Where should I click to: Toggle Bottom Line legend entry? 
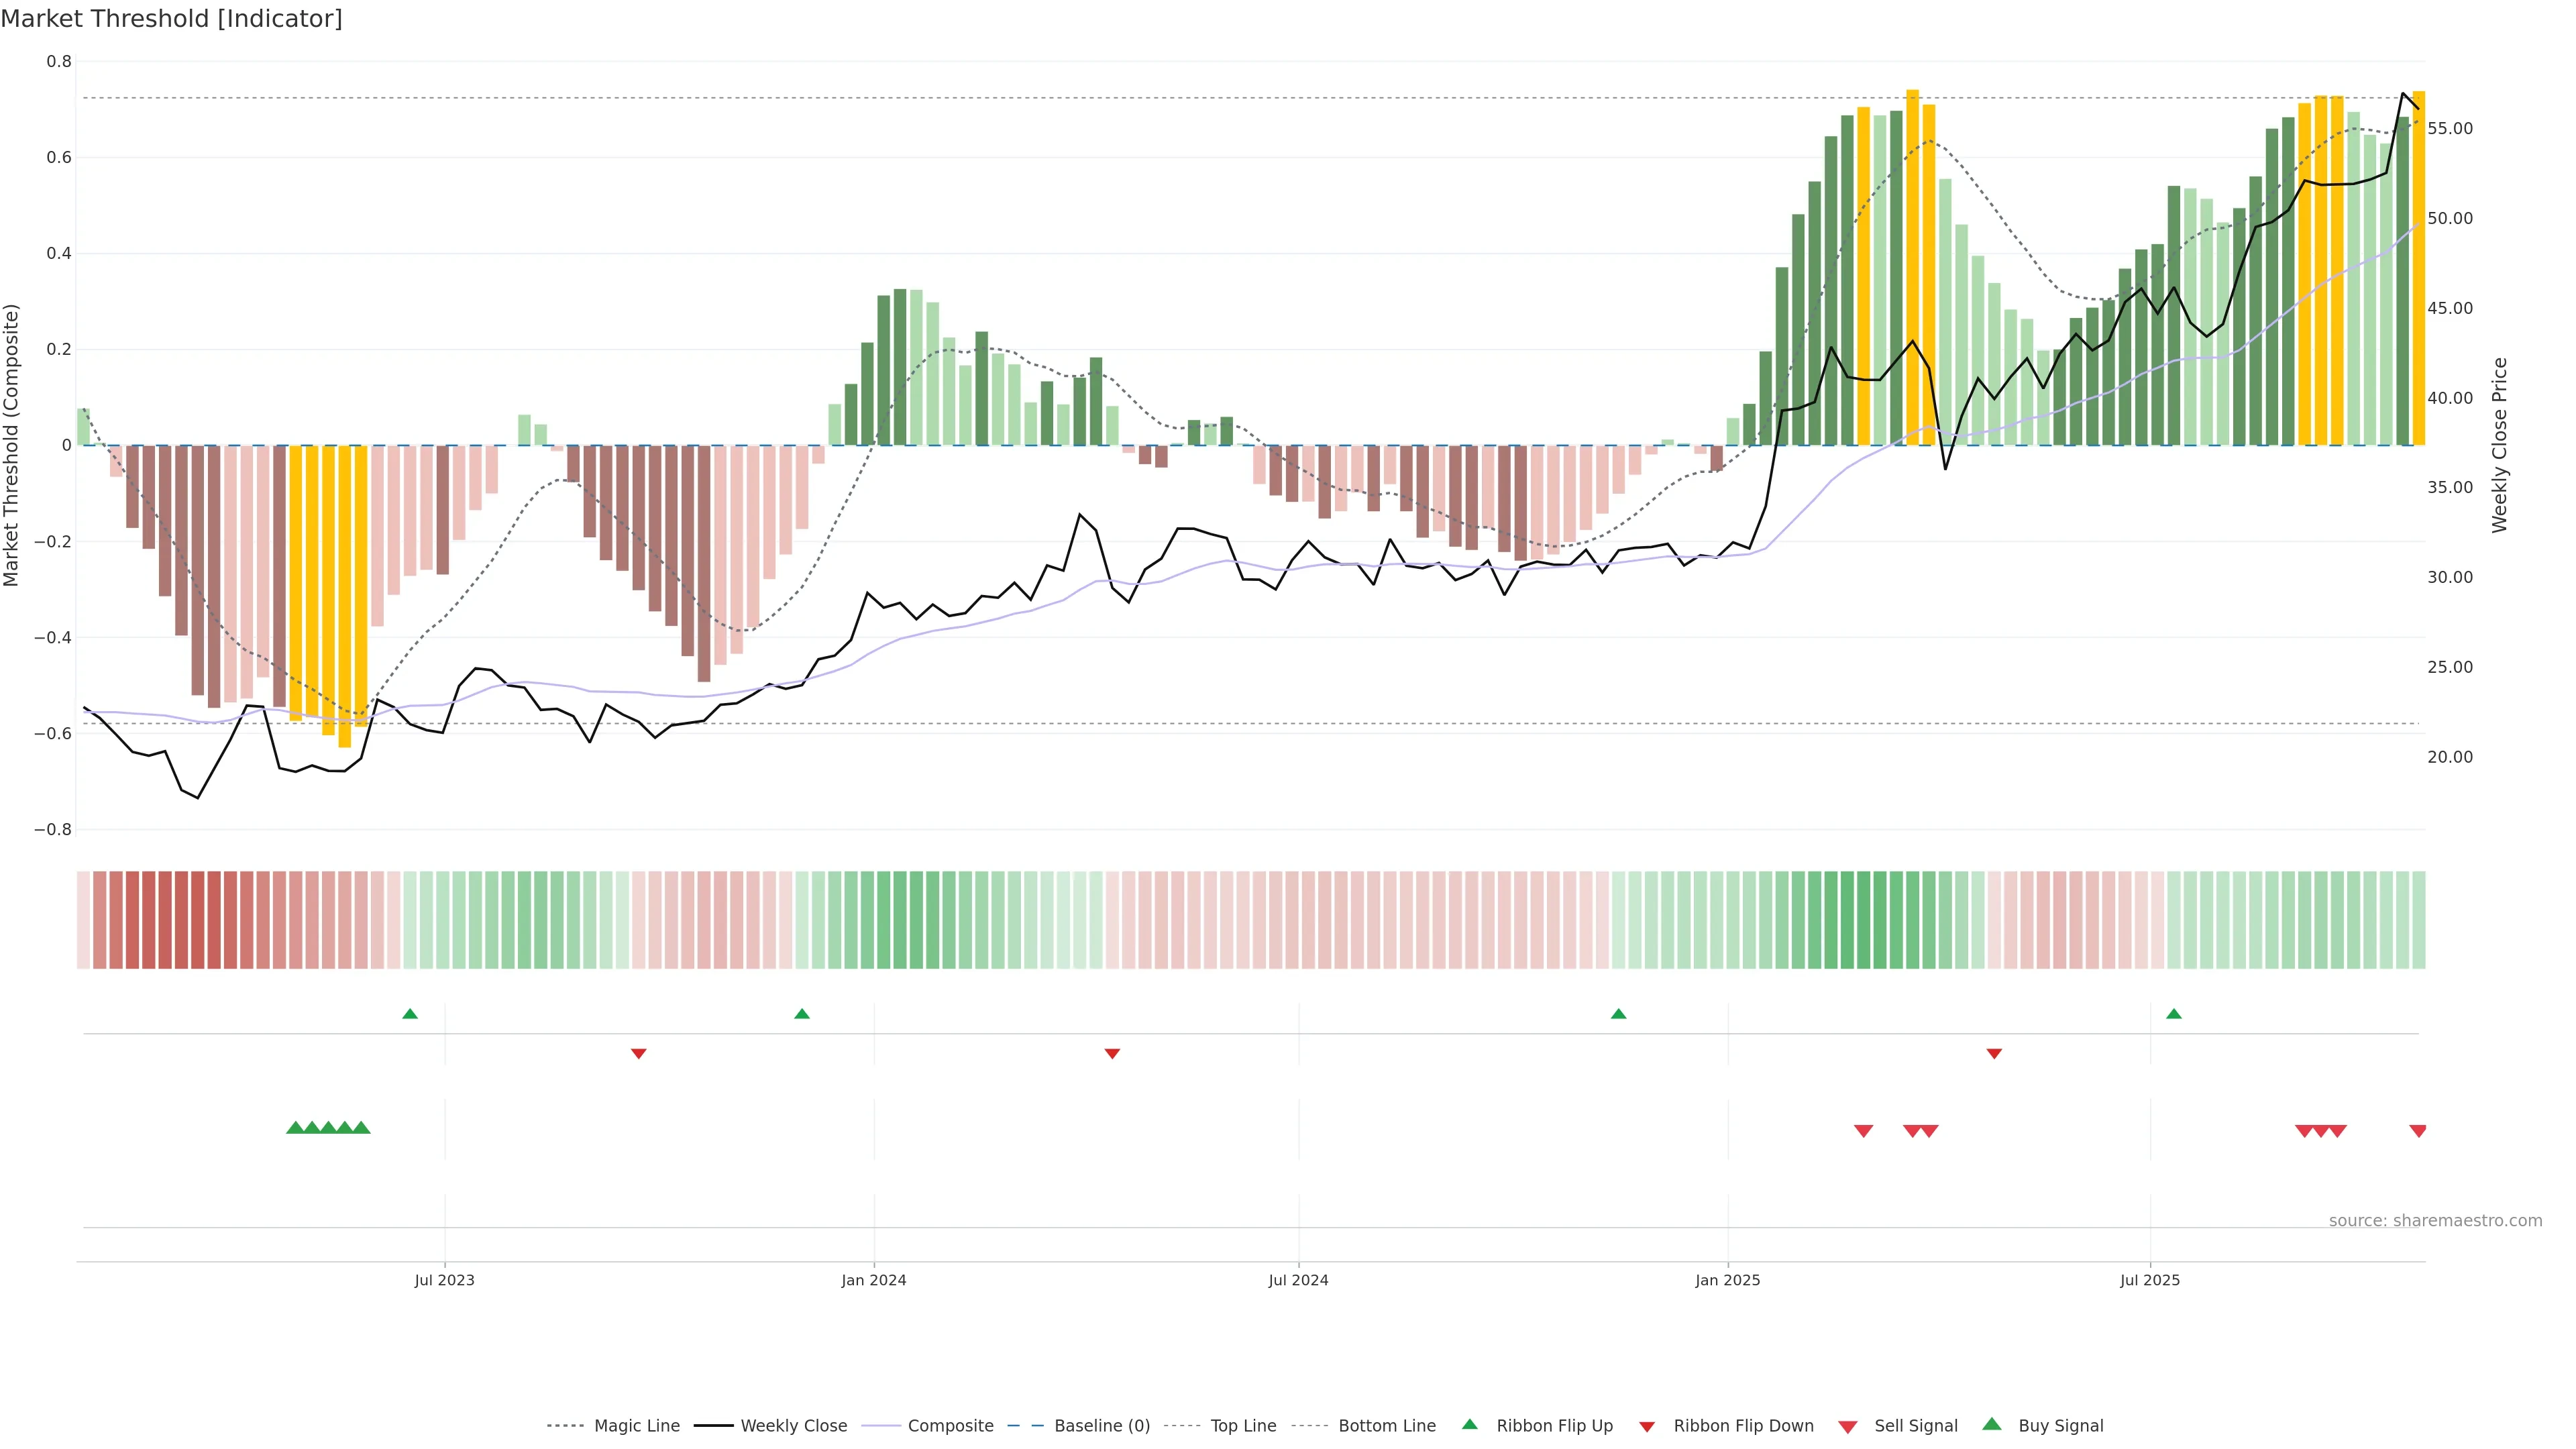coord(1386,1426)
